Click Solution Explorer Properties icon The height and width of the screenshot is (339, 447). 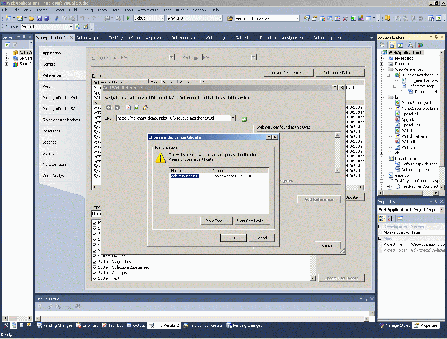coord(382,45)
